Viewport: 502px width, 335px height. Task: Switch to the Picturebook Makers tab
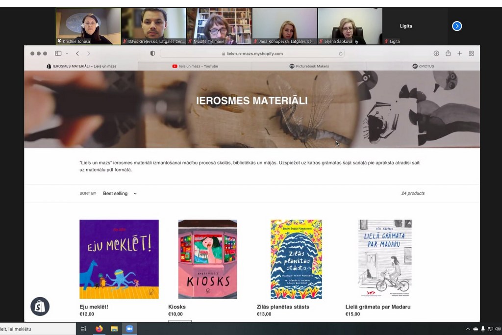(309, 66)
